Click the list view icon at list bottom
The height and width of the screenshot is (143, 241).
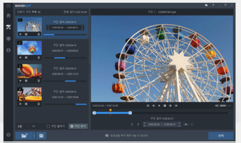tap(20, 126)
